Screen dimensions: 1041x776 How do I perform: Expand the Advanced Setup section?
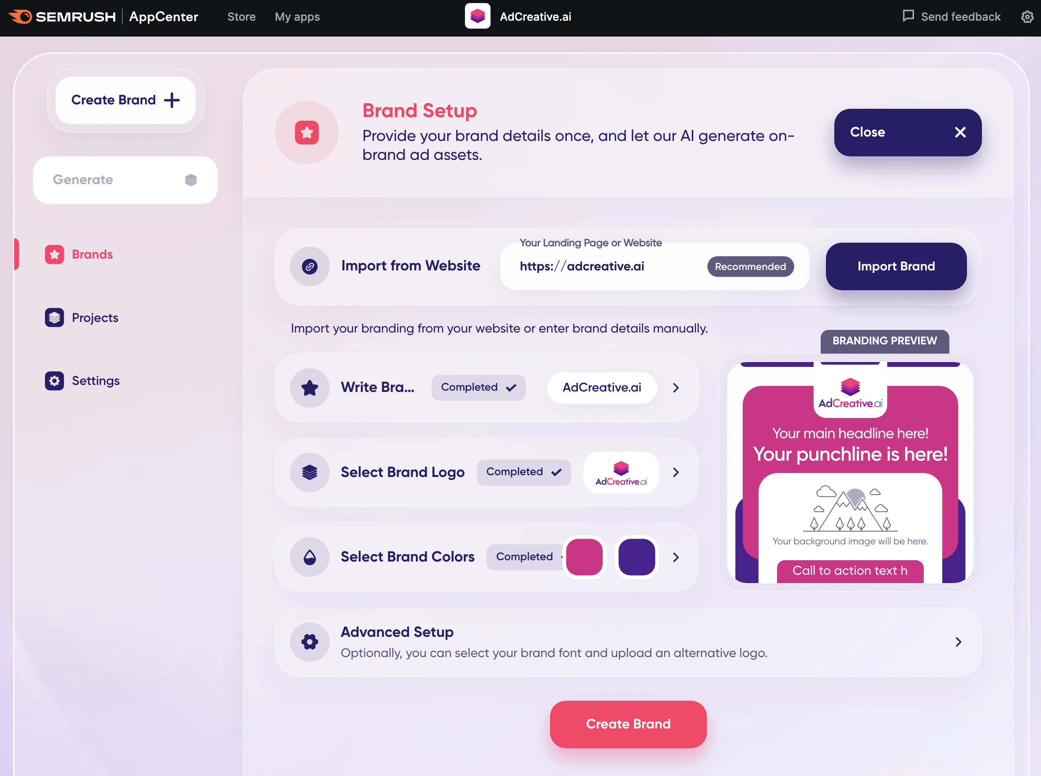(959, 642)
